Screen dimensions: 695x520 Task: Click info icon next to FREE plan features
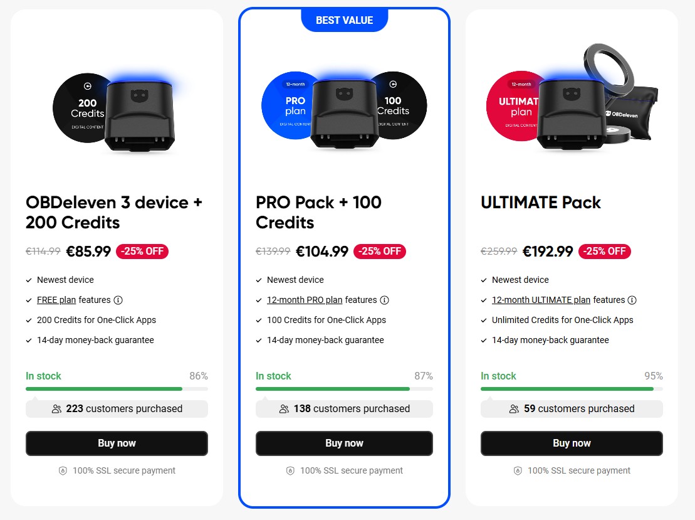(118, 300)
